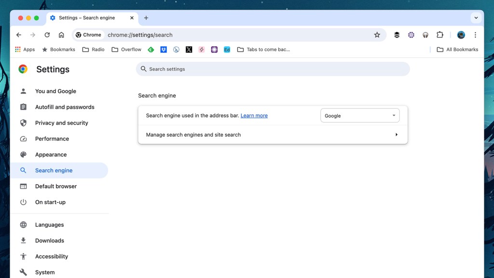The width and height of the screenshot is (494, 278).
Task: Select Autofill and passwords in sidebar
Action: pyautogui.click(x=65, y=107)
